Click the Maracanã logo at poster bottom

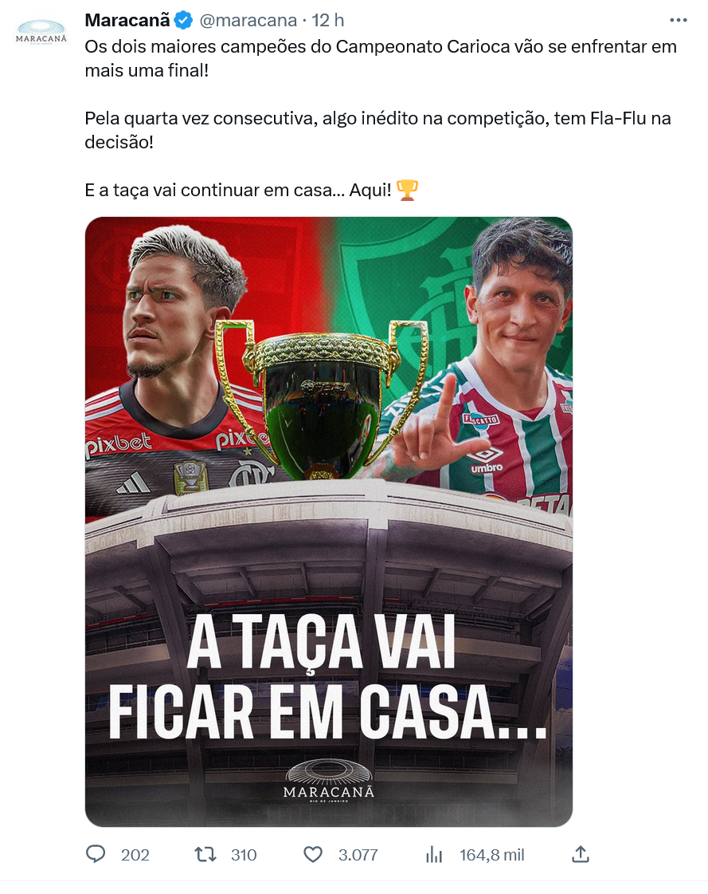(x=329, y=781)
